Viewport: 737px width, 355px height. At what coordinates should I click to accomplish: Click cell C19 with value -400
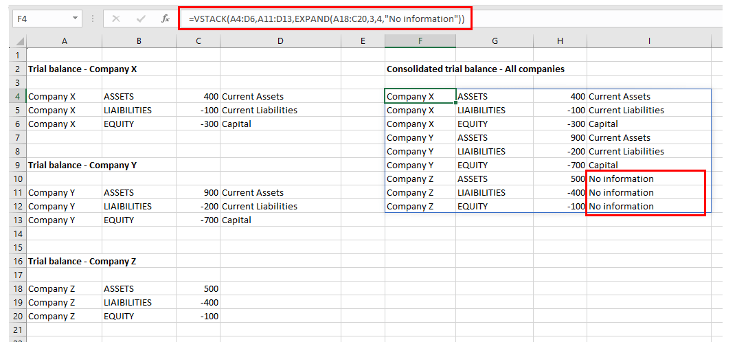tap(199, 302)
